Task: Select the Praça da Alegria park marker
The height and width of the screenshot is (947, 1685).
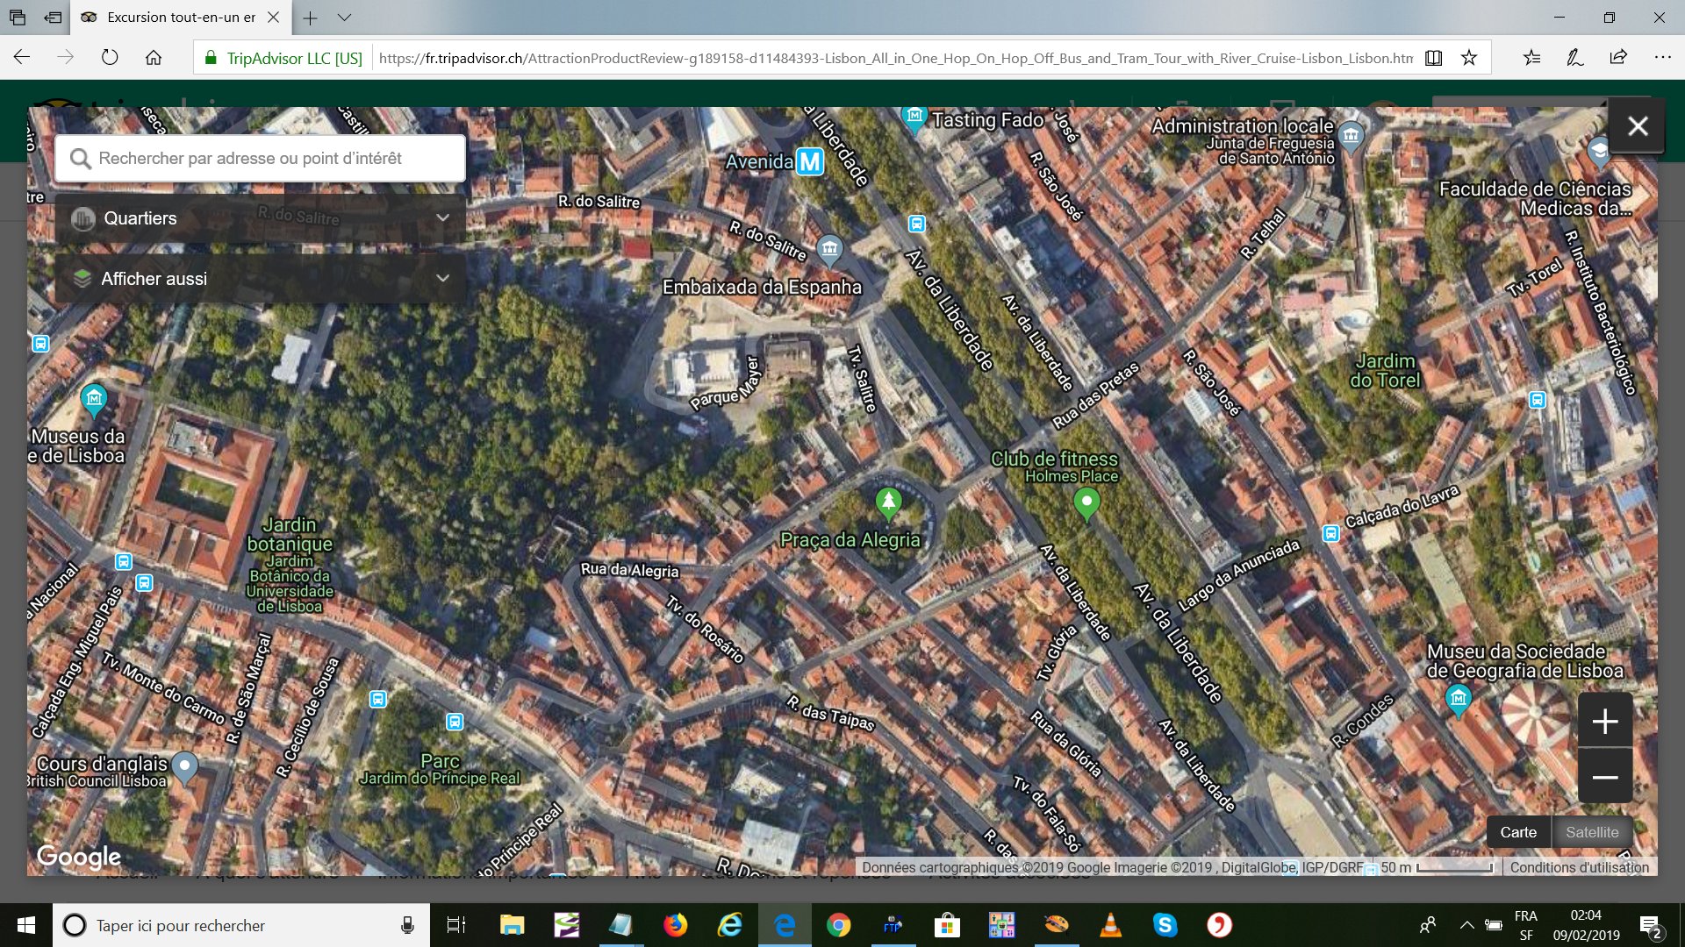Action: pos(888,503)
